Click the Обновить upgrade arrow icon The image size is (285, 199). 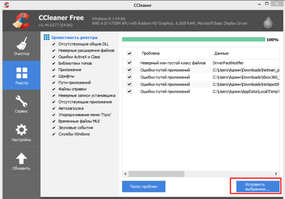click(x=21, y=158)
